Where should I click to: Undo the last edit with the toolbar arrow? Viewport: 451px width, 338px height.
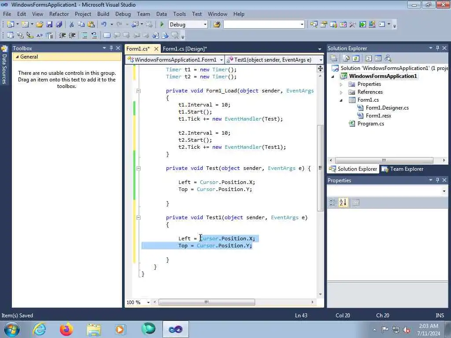coord(104,25)
